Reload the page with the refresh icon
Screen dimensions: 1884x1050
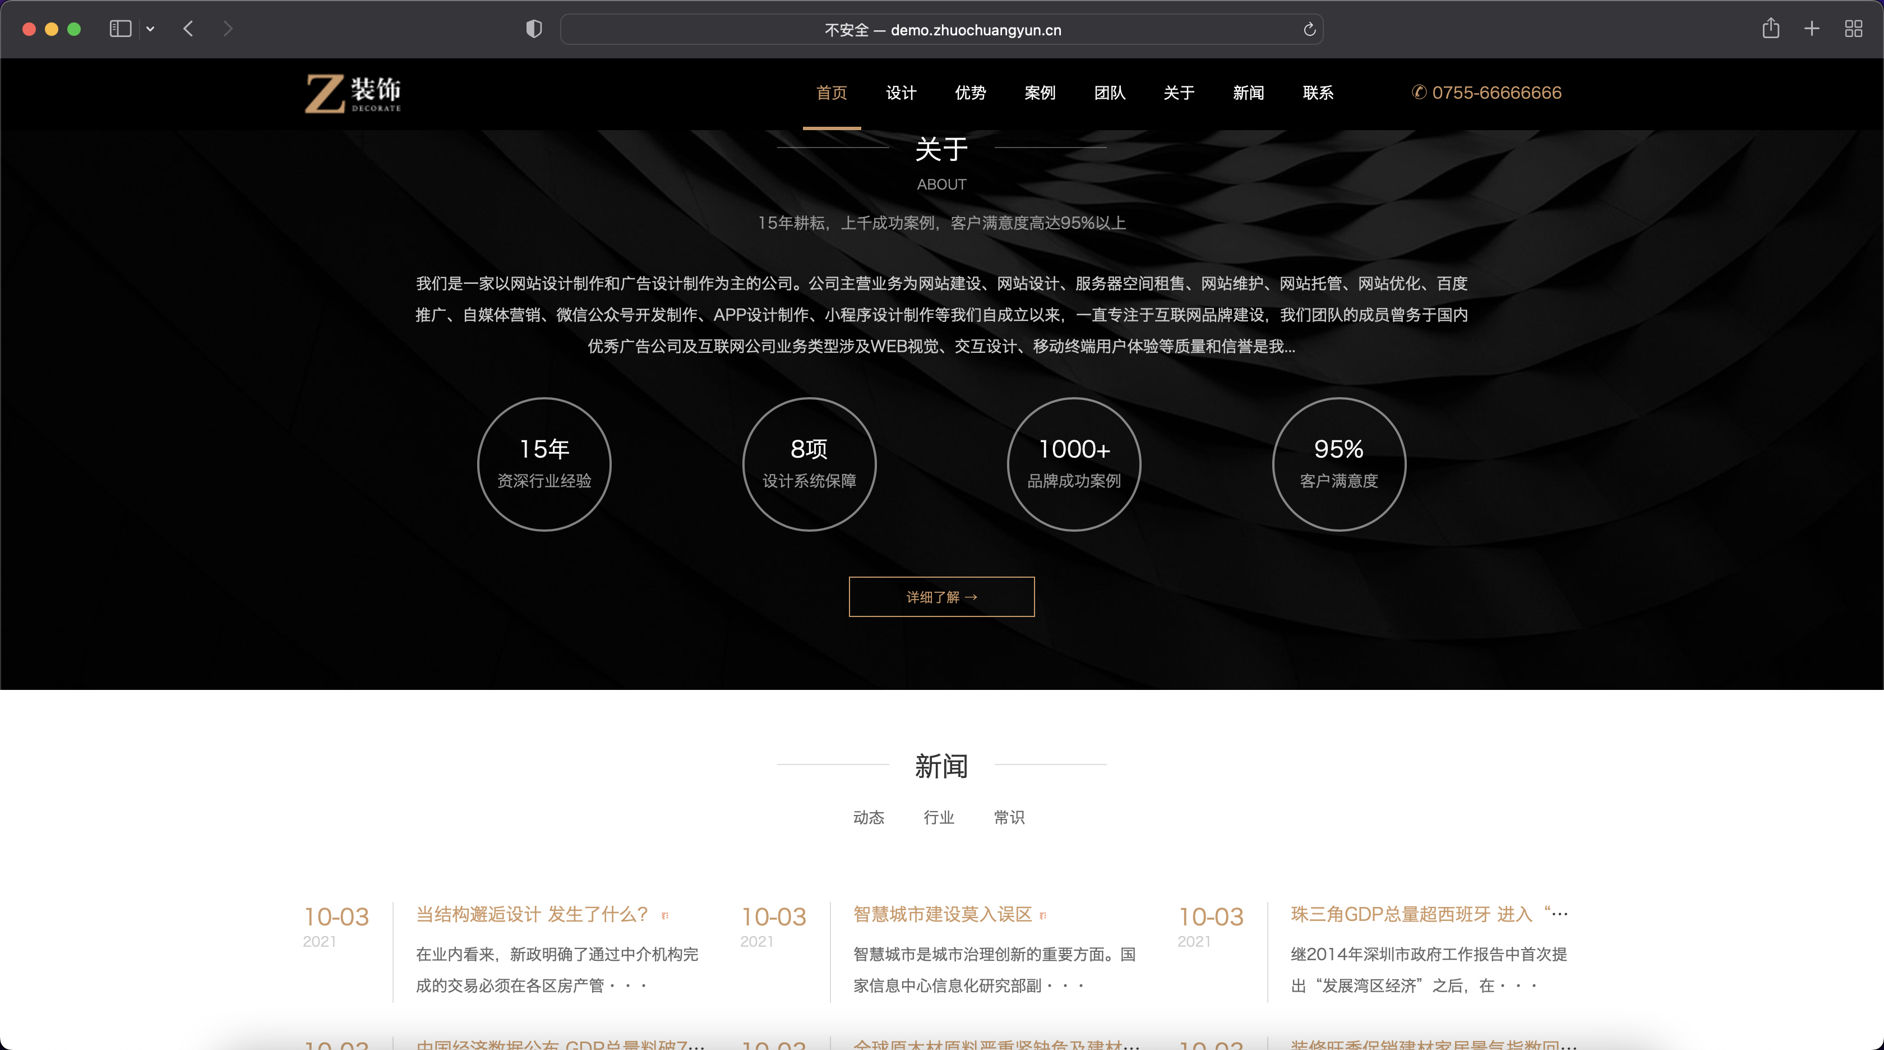[1309, 29]
